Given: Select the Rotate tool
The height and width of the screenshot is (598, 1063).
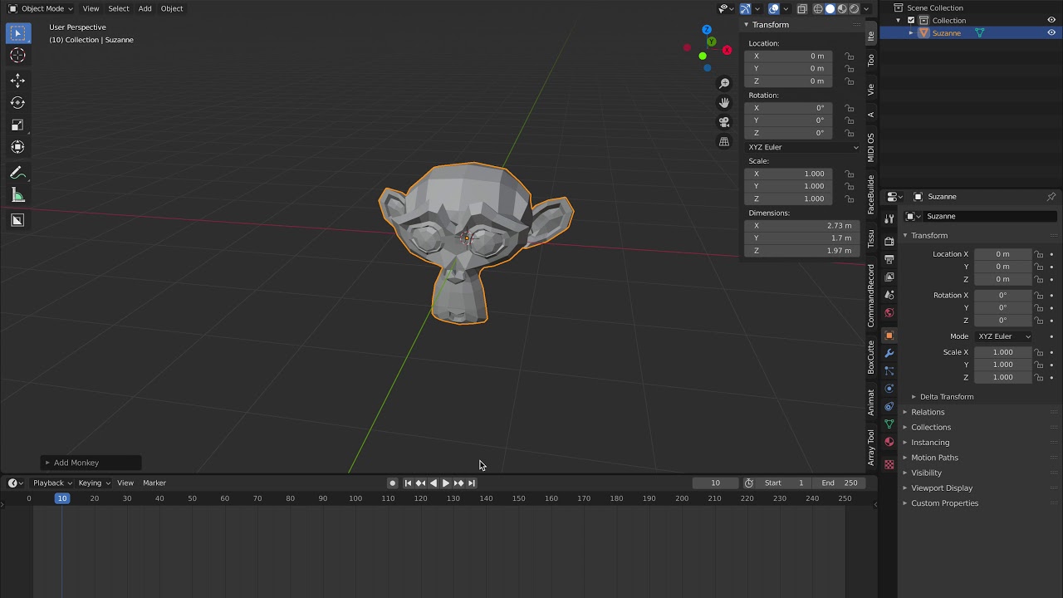Looking at the screenshot, I should (x=17, y=103).
